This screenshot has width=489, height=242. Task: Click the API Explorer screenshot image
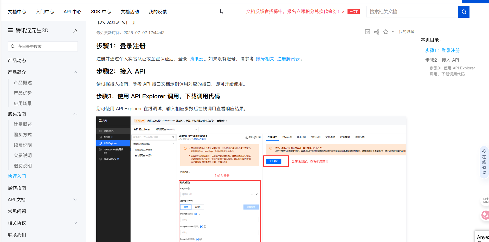[x=251, y=179]
